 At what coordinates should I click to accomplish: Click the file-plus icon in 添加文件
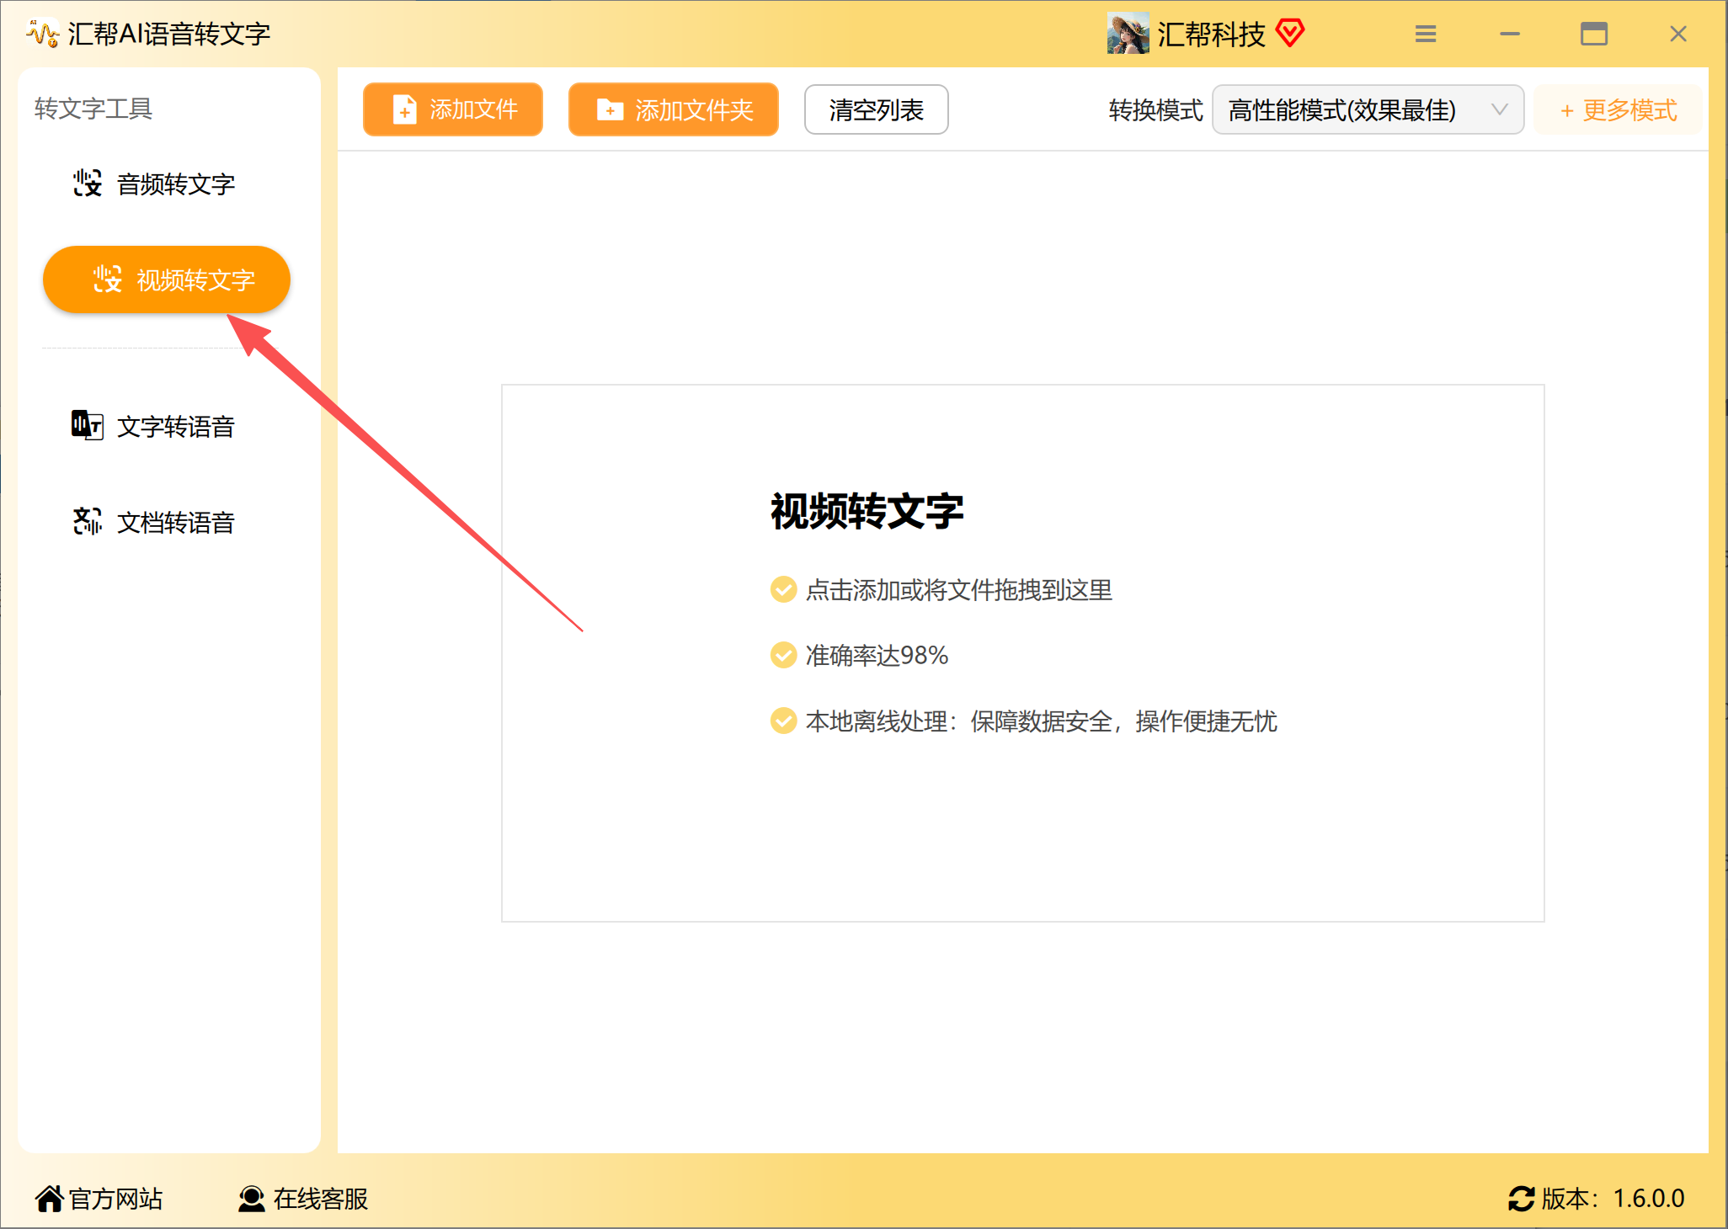[x=405, y=109]
